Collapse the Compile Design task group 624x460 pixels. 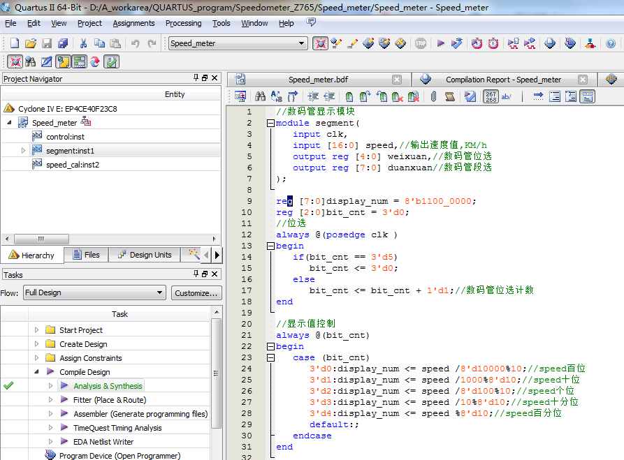[36, 371]
